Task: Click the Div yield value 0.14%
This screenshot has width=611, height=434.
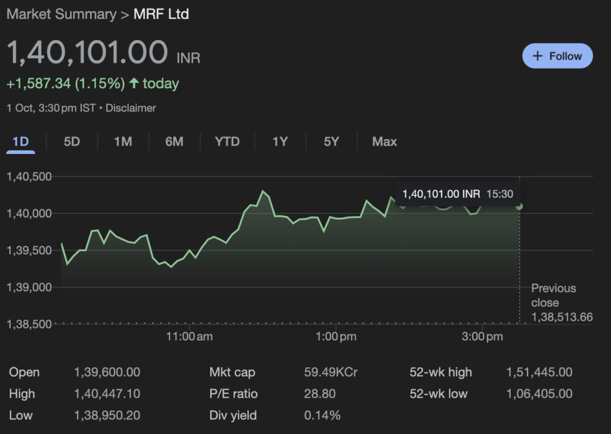Action: click(322, 415)
